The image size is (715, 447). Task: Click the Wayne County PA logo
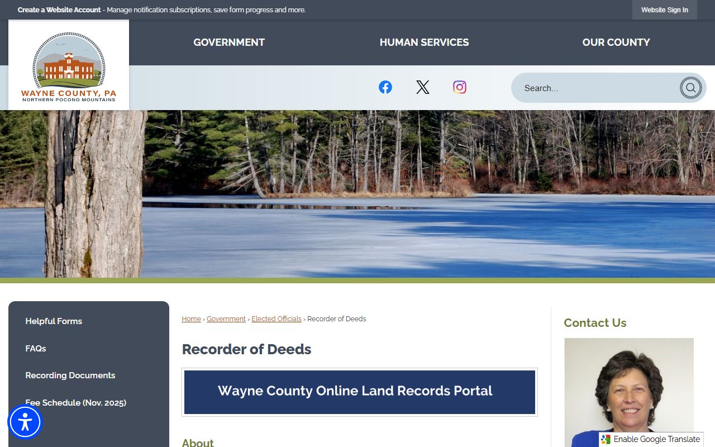pyautogui.click(x=69, y=66)
